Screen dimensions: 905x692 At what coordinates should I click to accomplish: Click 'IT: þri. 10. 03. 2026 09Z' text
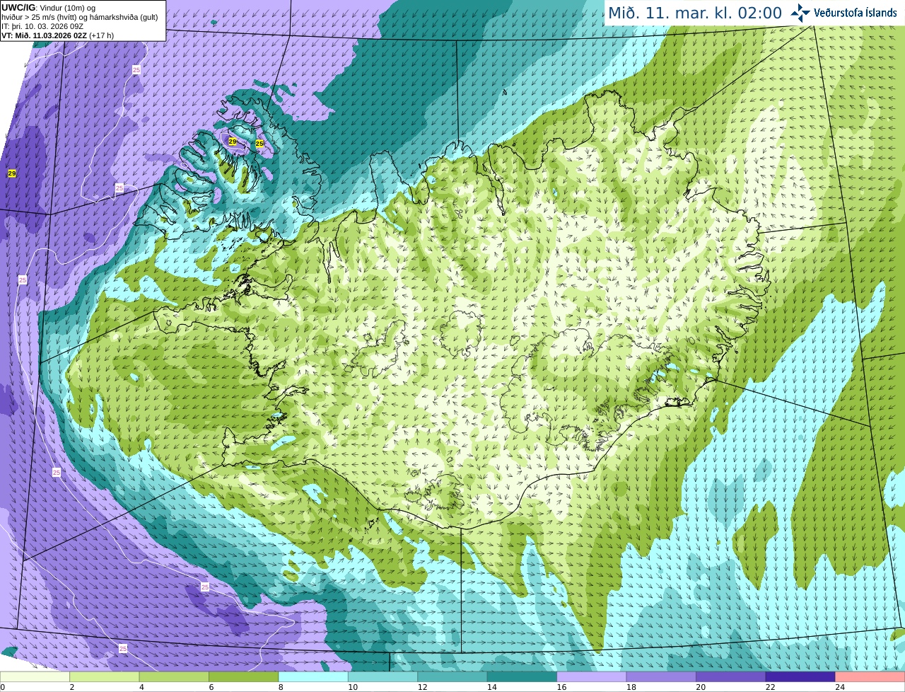click(x=43, y=26)
